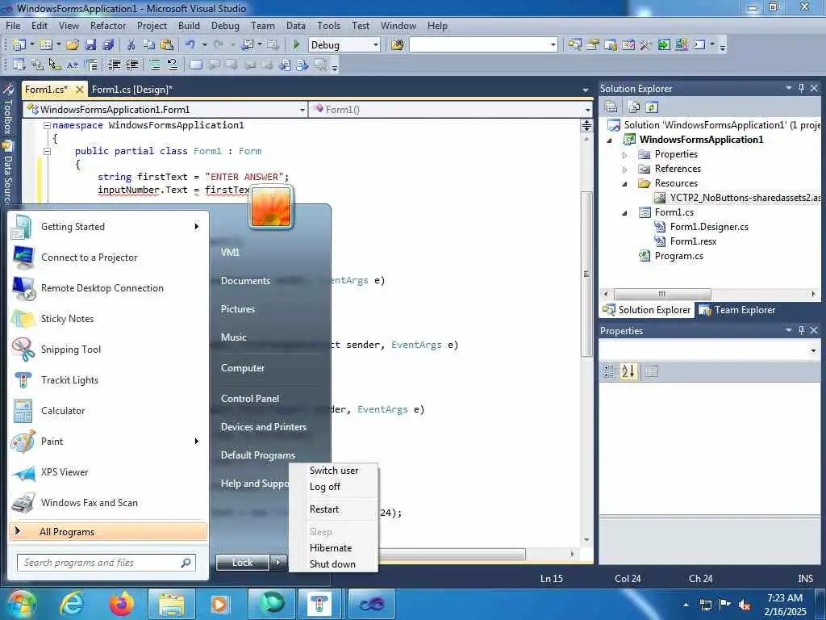
Task: Expand the References node in Solution Explorer
Action: click(x=625, y=170)
